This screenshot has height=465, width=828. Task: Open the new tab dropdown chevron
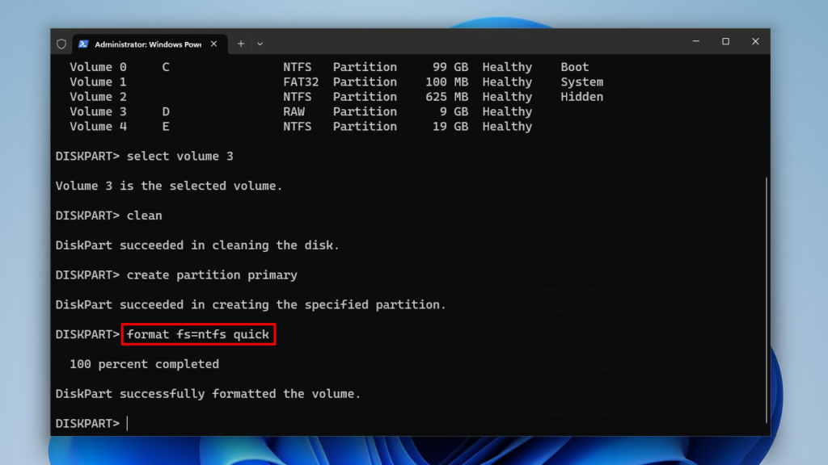(x=259, y=44)
